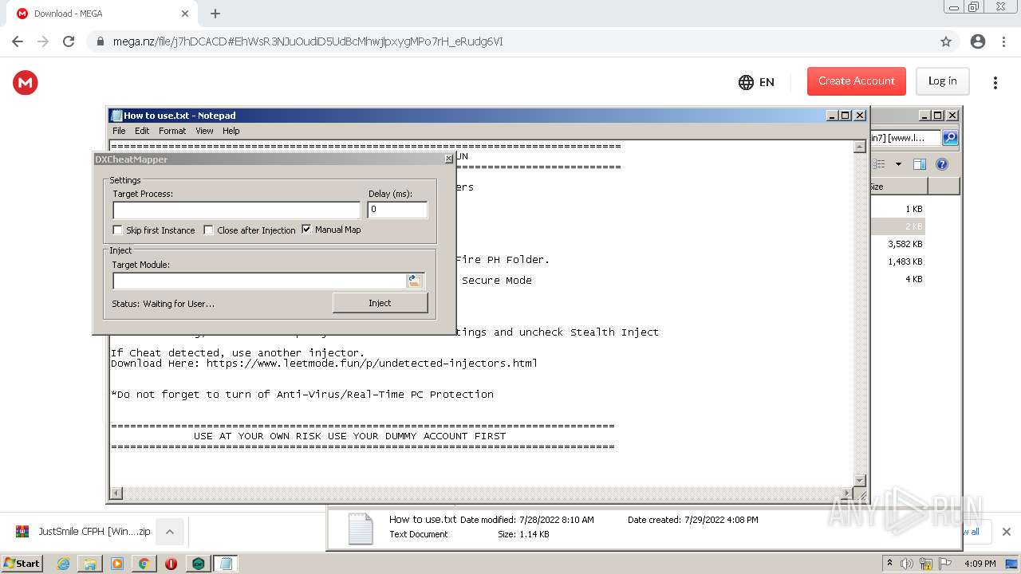
Task: Enable Close after Injection checkbox
Action: [x=209, y=230]
